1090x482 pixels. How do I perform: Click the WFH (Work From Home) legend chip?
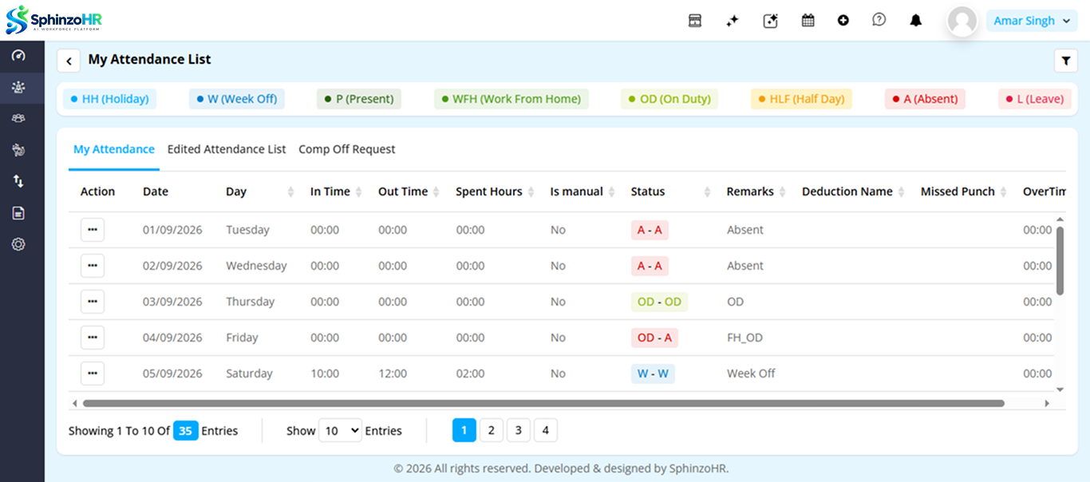coord(511,99)
